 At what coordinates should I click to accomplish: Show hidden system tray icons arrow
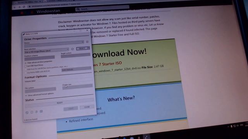(x=228, y=127)
